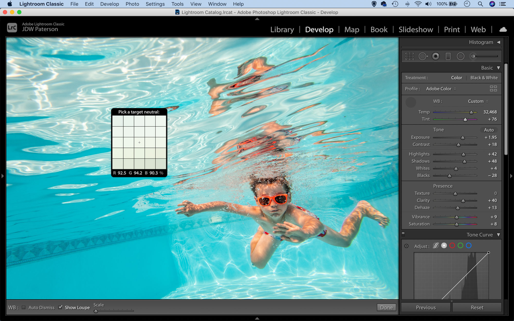Open the Develop menu

click(109, 4)
